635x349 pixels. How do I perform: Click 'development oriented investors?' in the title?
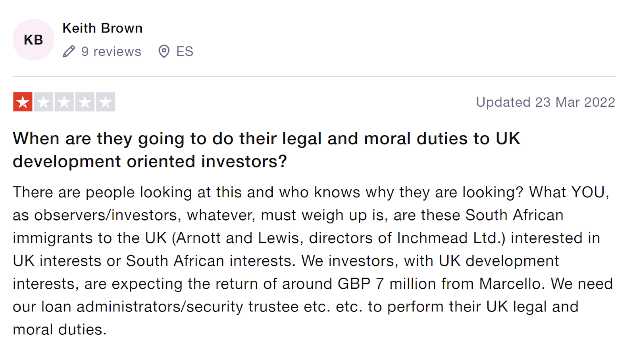[150, 162]
